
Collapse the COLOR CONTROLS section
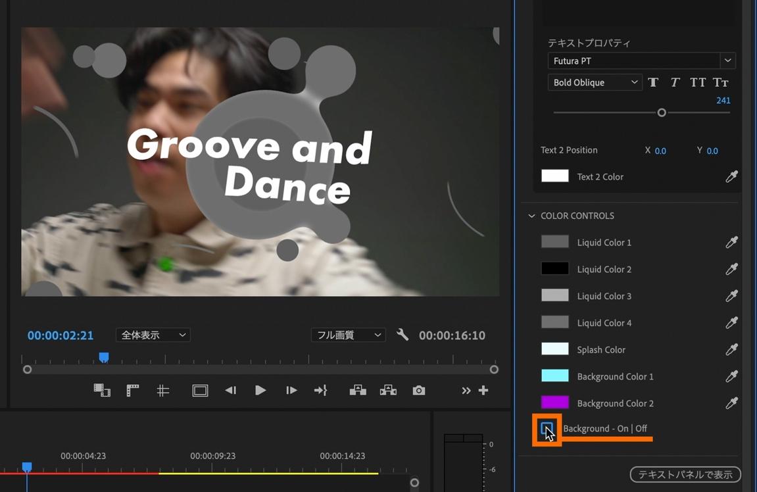coord(531,216)
